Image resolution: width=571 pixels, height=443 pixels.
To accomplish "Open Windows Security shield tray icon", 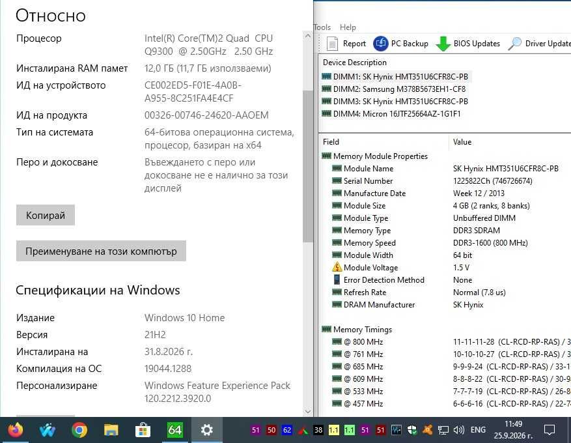I will click(x=412, y=430).
